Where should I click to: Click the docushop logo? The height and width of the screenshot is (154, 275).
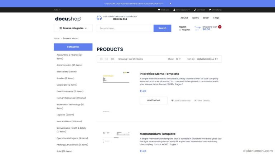point(68,19)
